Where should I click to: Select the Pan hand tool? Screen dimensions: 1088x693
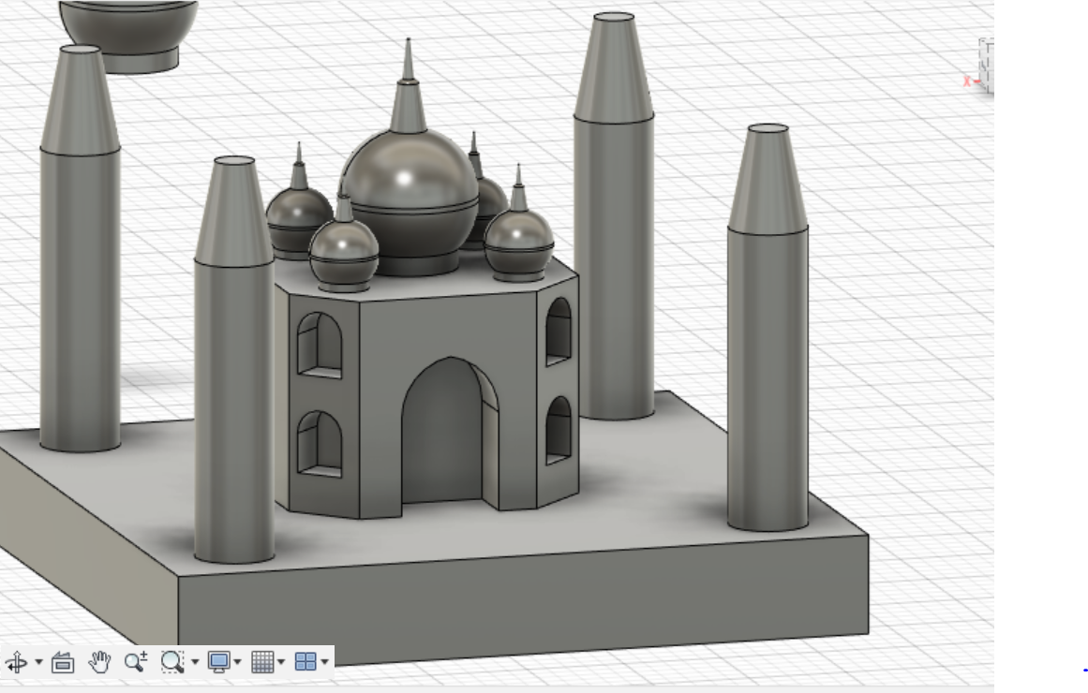(100, 662)
